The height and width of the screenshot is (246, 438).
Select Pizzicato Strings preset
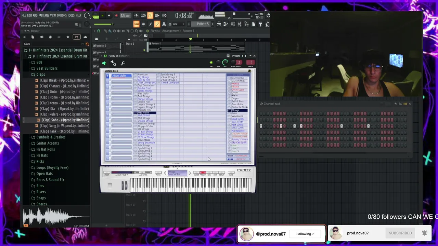[145, 124]
